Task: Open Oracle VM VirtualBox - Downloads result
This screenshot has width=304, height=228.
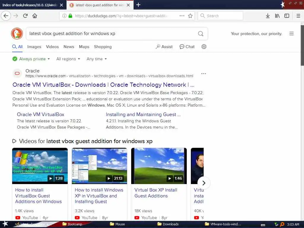Action: [x=103, y=85]
